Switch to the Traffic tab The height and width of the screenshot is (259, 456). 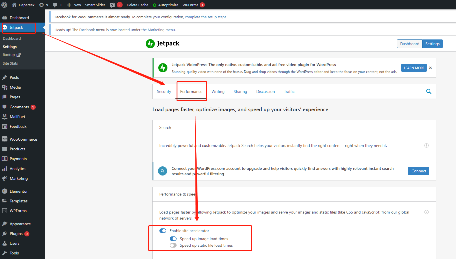(289, 91)
